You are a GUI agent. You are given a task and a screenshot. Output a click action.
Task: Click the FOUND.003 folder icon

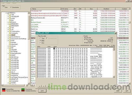pos(10,66)
